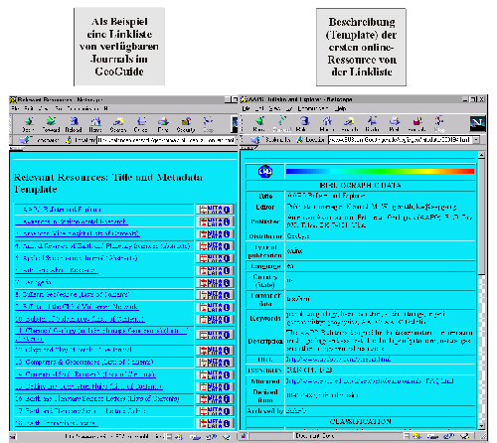Open the AAPG Bulletin and Explorer link
The image size is (497, 443).
(62, 210)
